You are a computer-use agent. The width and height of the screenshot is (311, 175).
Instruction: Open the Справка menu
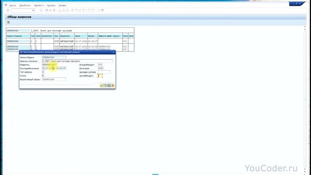(x=62, y=5)
